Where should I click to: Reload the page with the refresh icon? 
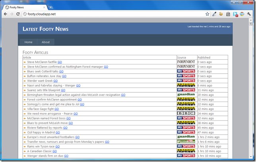click(x=18, y=14)
